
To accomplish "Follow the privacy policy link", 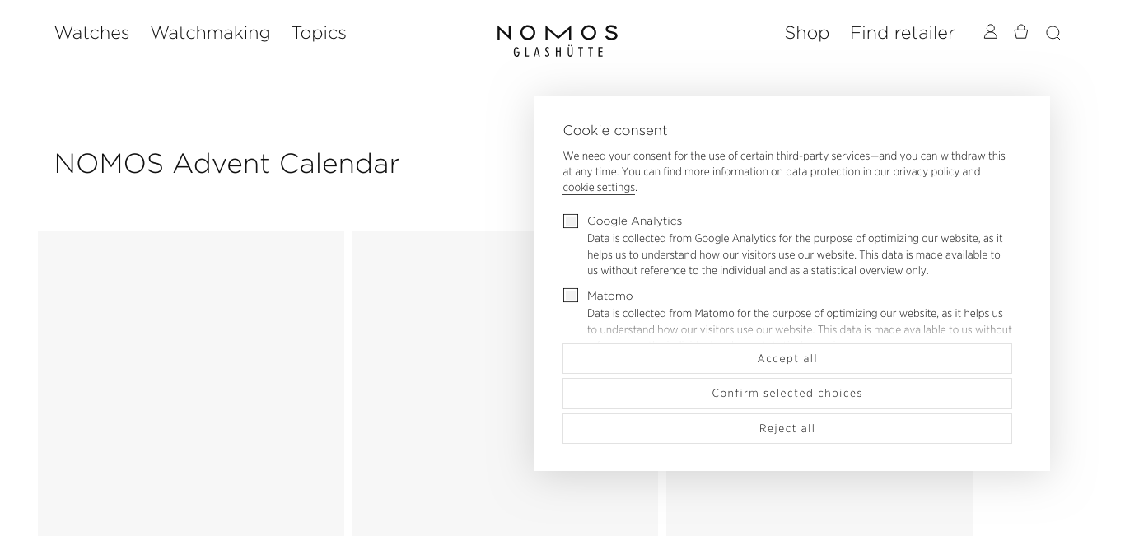I will click(926, 171).
